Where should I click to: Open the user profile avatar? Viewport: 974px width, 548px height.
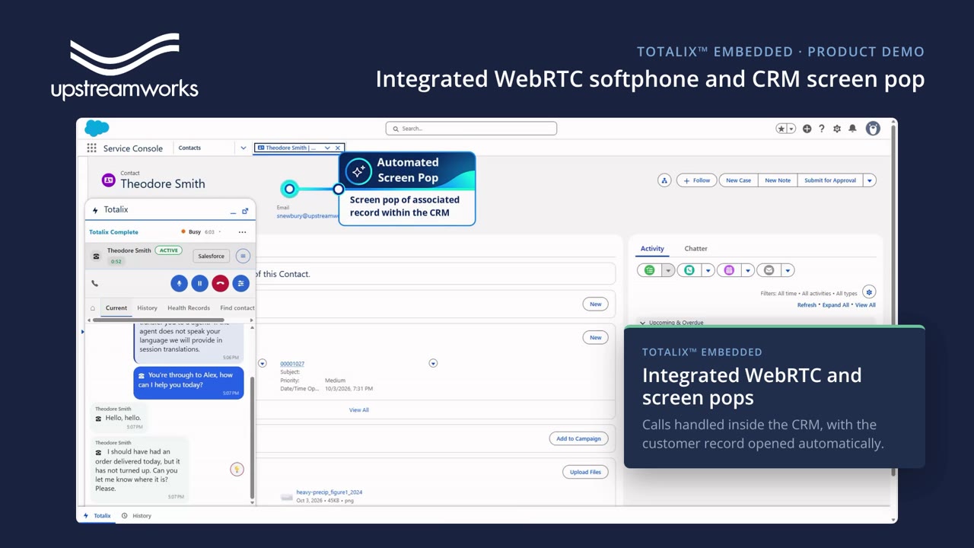point(873,129)
